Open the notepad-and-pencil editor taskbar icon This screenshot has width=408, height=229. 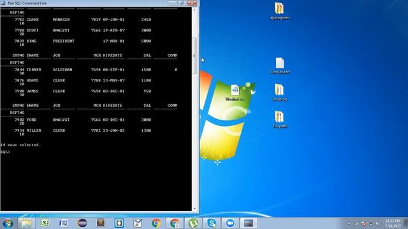coord(138,223)
